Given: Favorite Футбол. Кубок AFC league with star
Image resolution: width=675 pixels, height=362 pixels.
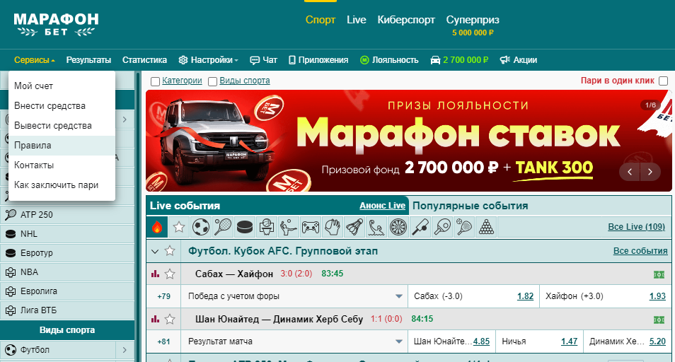Looking at the screenshot, I should click(x=170, y=251).
